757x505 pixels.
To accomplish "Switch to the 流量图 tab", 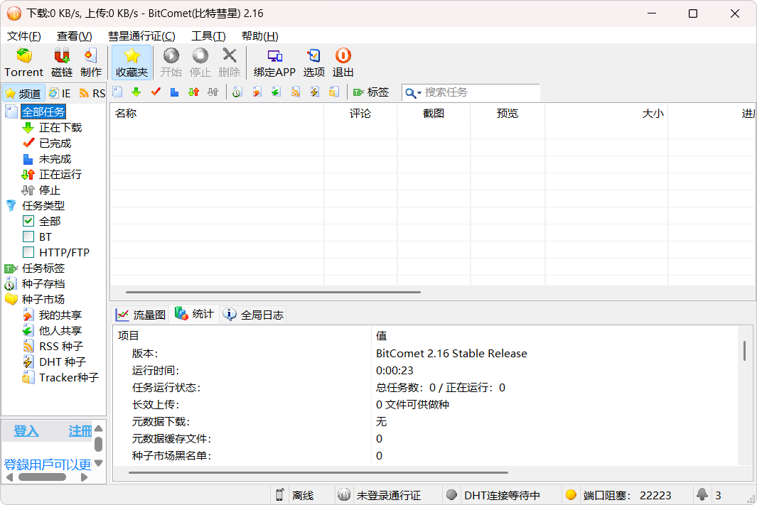I will tap(141, 315).
